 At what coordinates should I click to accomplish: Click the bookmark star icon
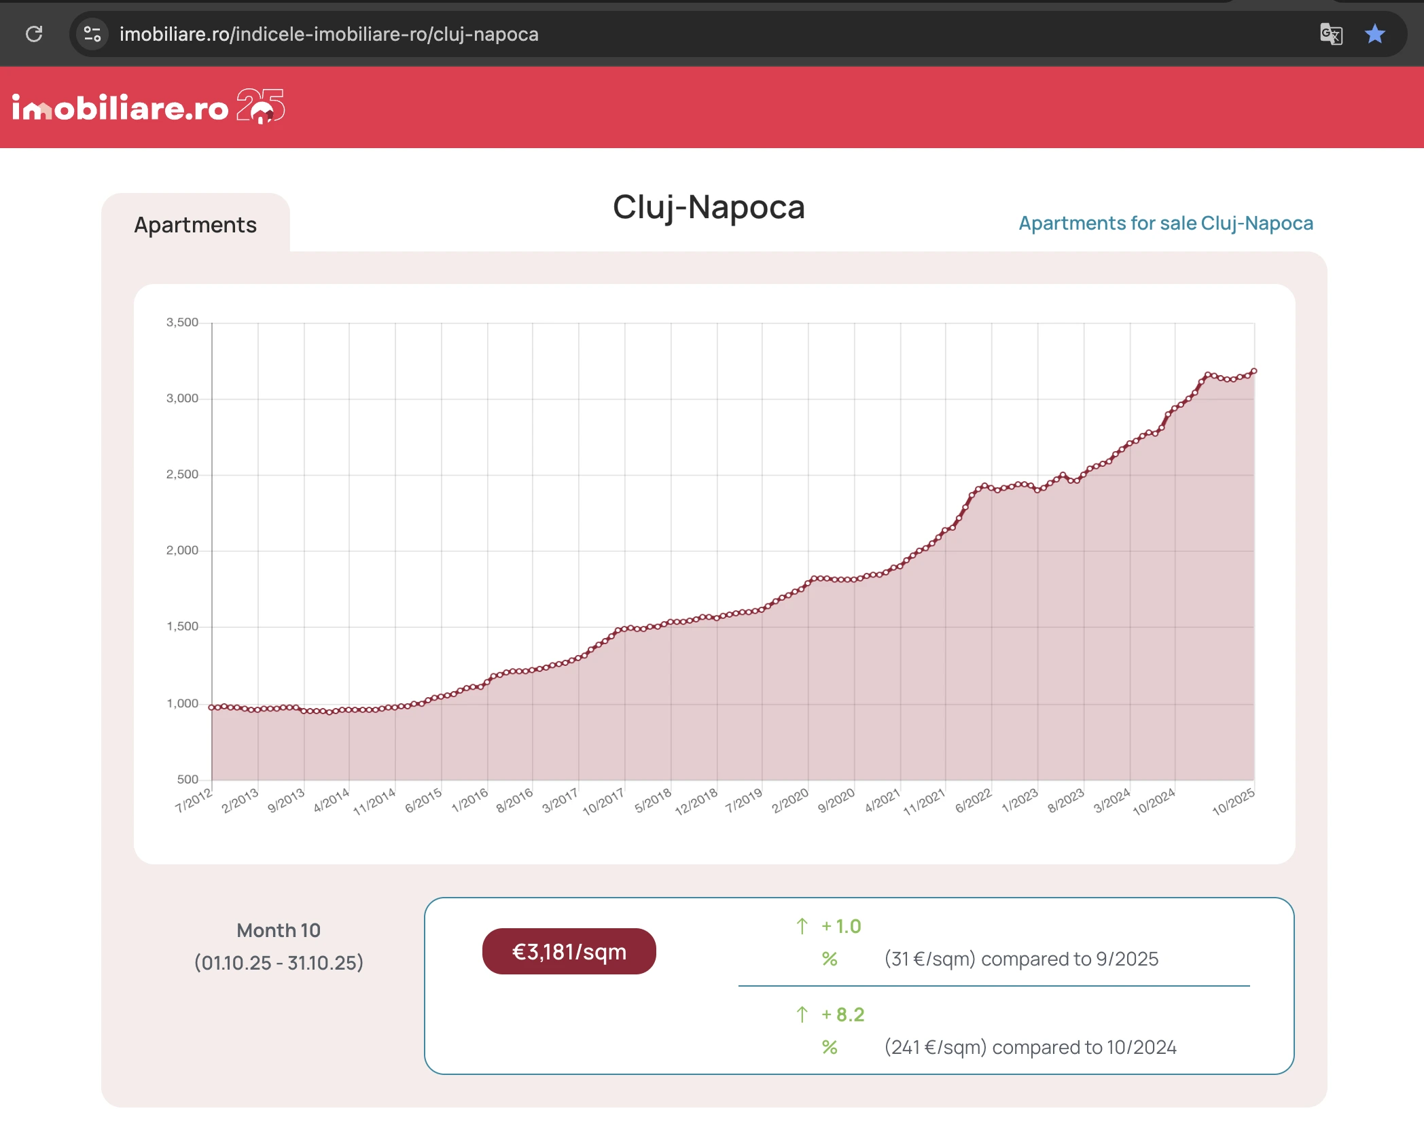point(1374,34)
